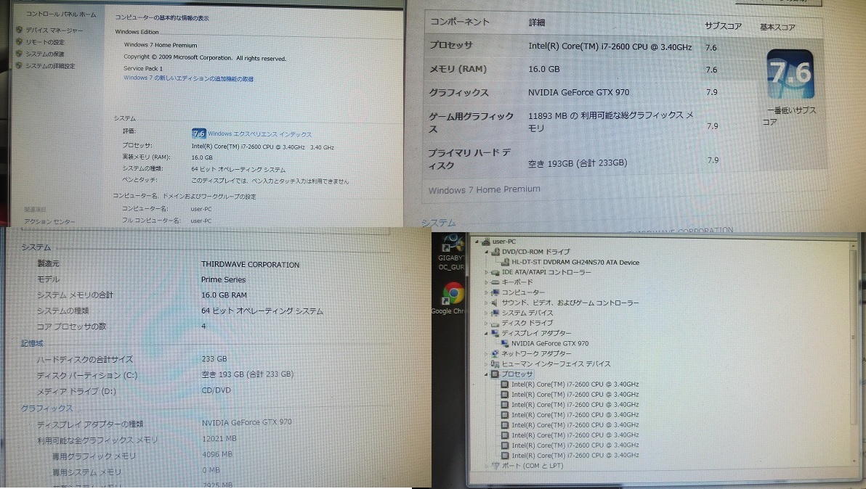Select the キーボード keyboard icon

495,282
